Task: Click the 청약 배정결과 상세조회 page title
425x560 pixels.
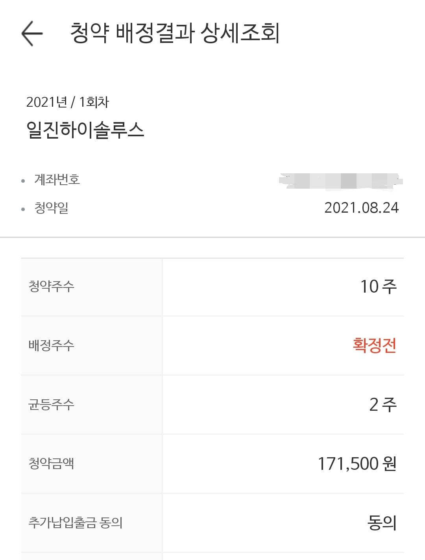Action: [175, 33]
